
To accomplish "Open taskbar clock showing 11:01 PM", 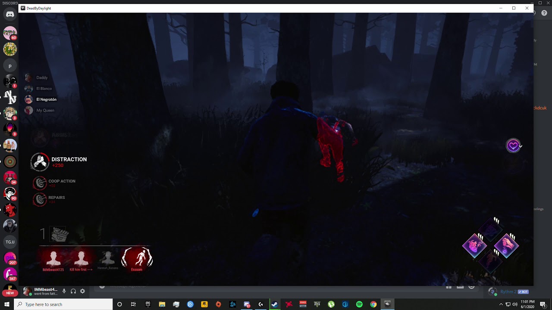I will tap(527, 304).
